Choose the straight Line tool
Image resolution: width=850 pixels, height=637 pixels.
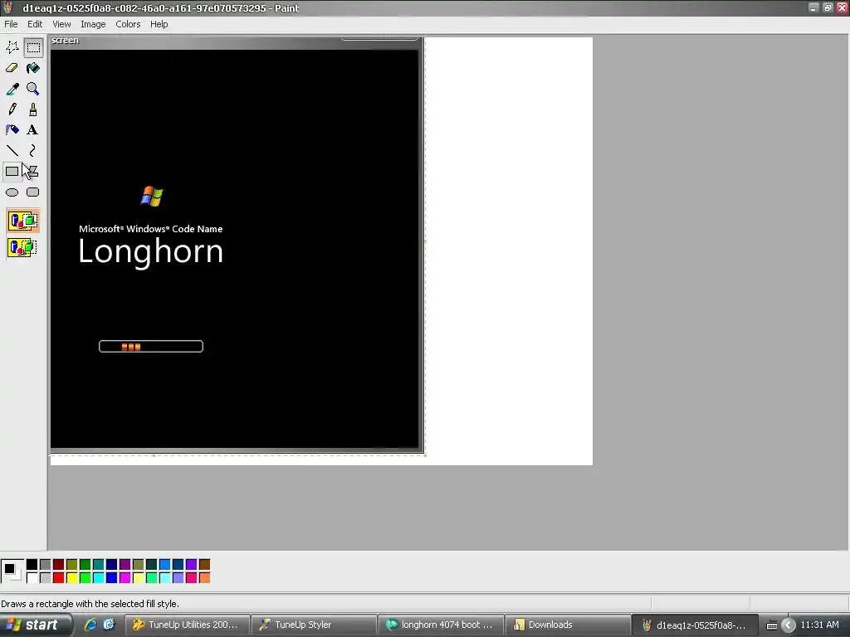pyautogui.click(x=12, y=150)
